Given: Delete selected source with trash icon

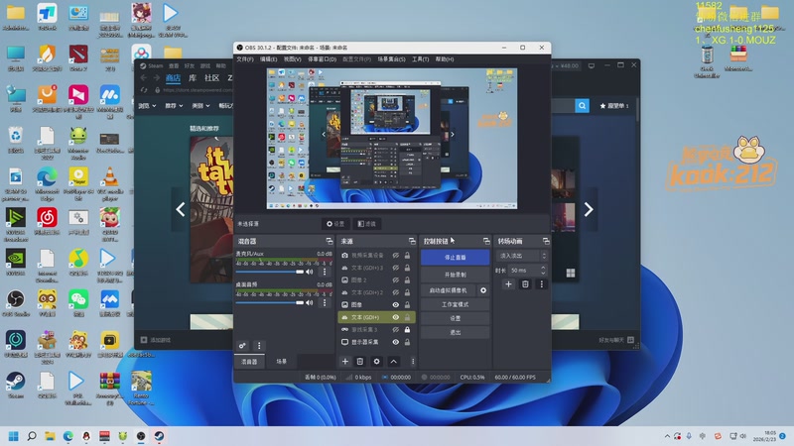Looking at the screenshot, I should point(360,362).
